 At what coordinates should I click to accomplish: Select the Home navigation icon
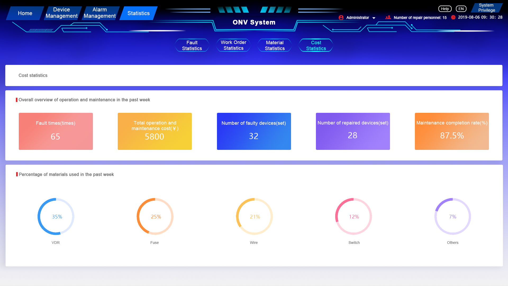coord(25,13)
